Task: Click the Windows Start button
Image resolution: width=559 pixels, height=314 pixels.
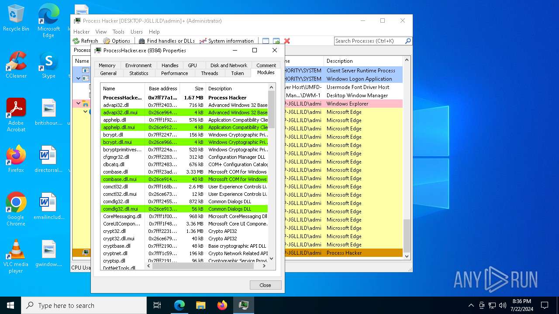Action: (10, 305)
